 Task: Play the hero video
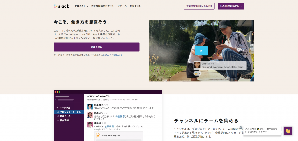tap(201, 51)
